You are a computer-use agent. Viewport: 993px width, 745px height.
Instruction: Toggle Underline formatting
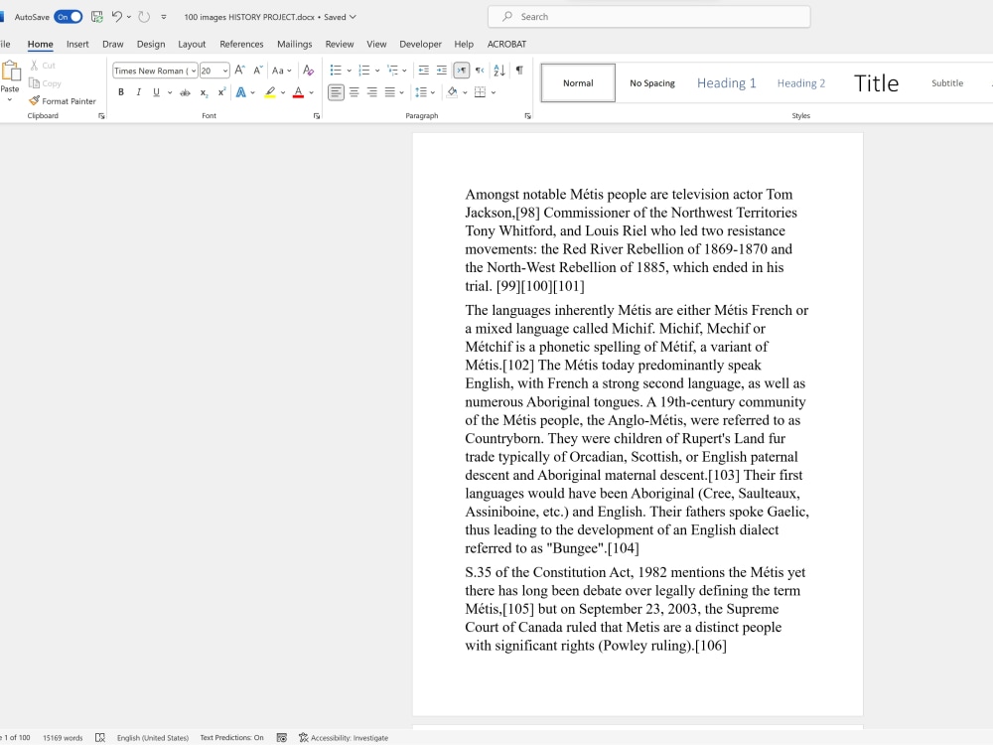point(157,92)
